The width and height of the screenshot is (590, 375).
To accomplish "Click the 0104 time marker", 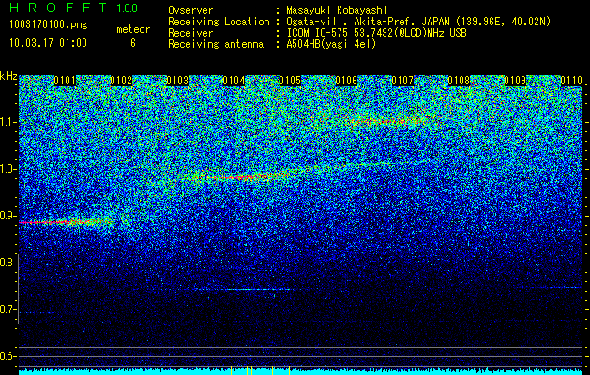I will click(234, 81).
